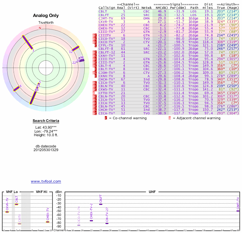Image resolution: width=242 pixels, height=233 pixels.
Task: Open the www.tvfool.com link
Action: [46, 181]
